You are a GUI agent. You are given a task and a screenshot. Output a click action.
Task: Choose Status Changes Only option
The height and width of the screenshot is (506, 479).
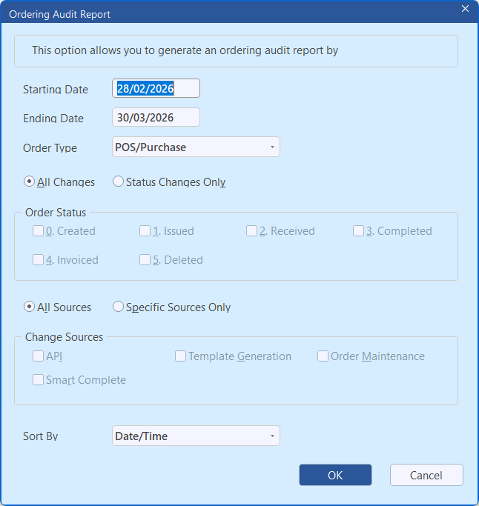[118, 182]
